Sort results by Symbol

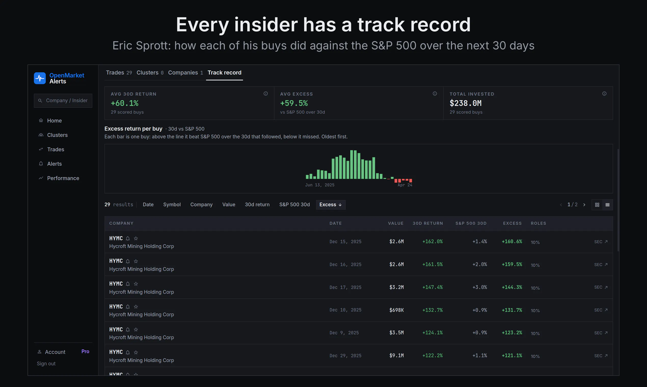click(172, 205)
